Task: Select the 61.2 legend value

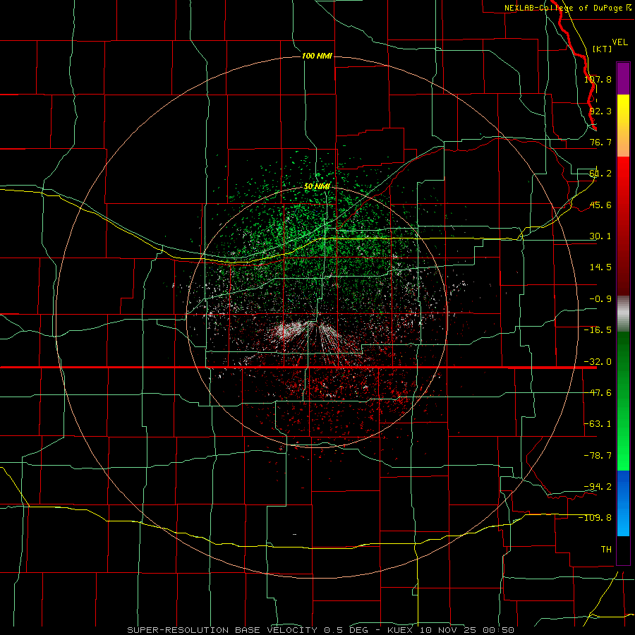Action: (600, 174)
